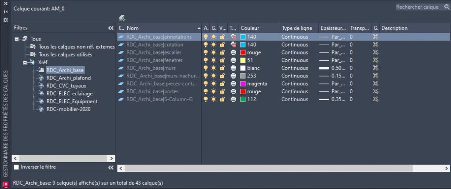Collapse the Xréf tree node

click(26, 62)
